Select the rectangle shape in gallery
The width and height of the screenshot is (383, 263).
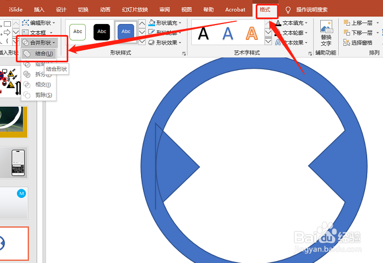[x=7, y=24]
